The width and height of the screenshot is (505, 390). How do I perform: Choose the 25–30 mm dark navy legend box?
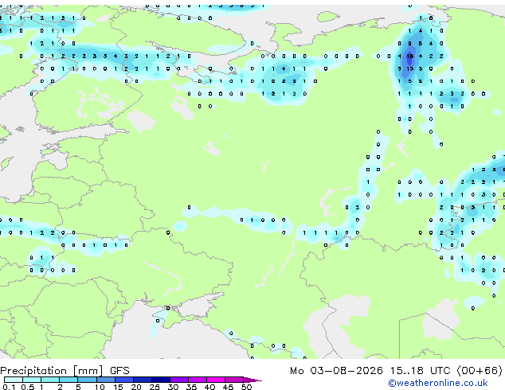click(x=160, y=380)
